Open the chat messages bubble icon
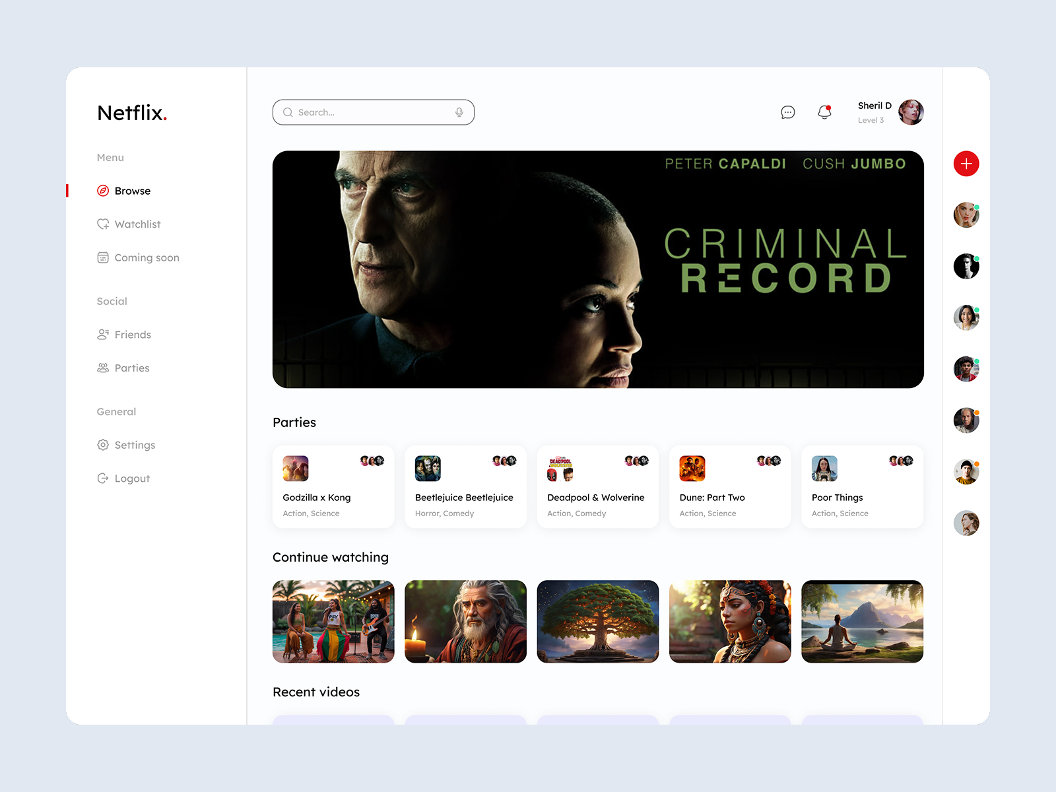The width and height of the screenshot is (1056, 792). point(787,112)
